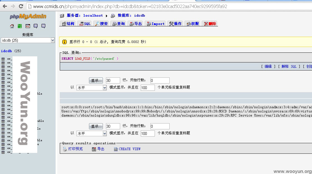Click the database icon before idcdb breadcrumb
Image resolution: width=312 pixels, height=174 pixels.
[x=113, y=16]
